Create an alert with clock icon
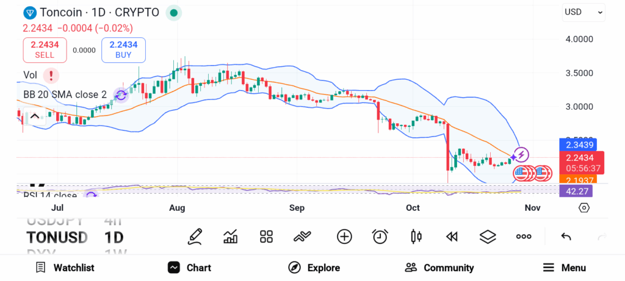 pyautogui.click(x=380, y=237)
